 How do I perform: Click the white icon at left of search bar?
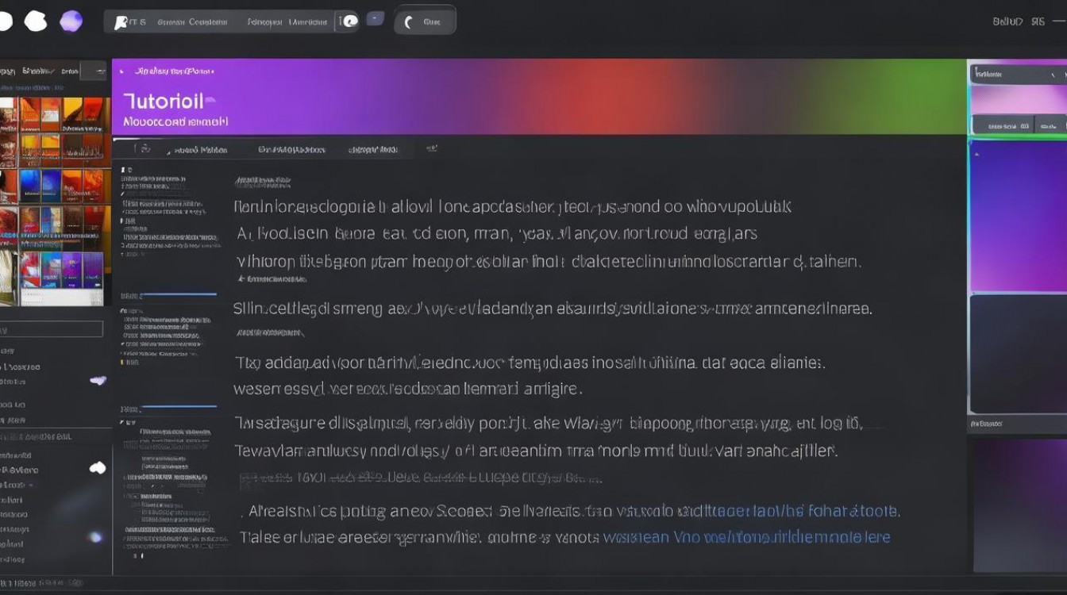[x=121, y=22]
